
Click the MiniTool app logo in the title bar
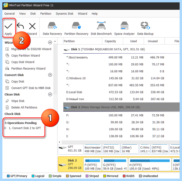(x=6, y=5)
